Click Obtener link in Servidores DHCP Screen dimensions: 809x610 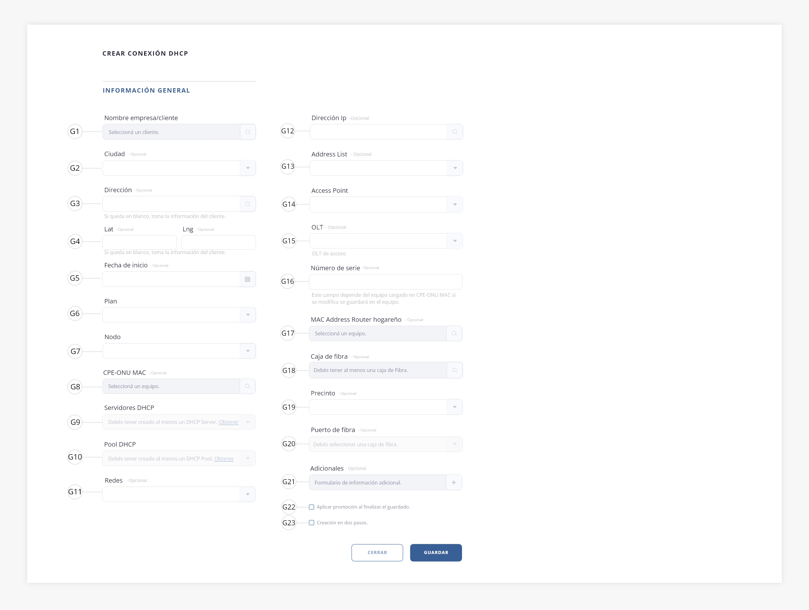tap(228, 422)
